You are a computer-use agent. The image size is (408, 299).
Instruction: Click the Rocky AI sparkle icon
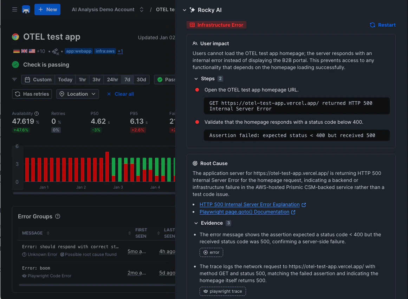tap(192, 10)
